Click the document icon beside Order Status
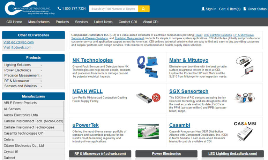The image size is (268, 160). (x=245, y=9)
